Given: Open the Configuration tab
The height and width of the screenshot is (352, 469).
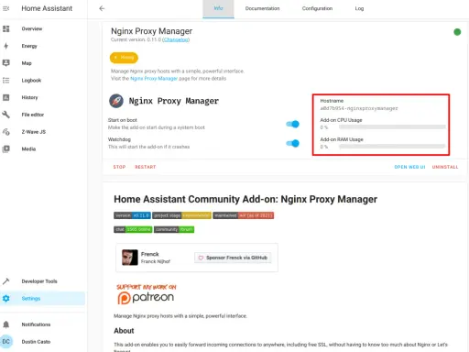Looking at the screenshot, I should click(x=317, y=8).
